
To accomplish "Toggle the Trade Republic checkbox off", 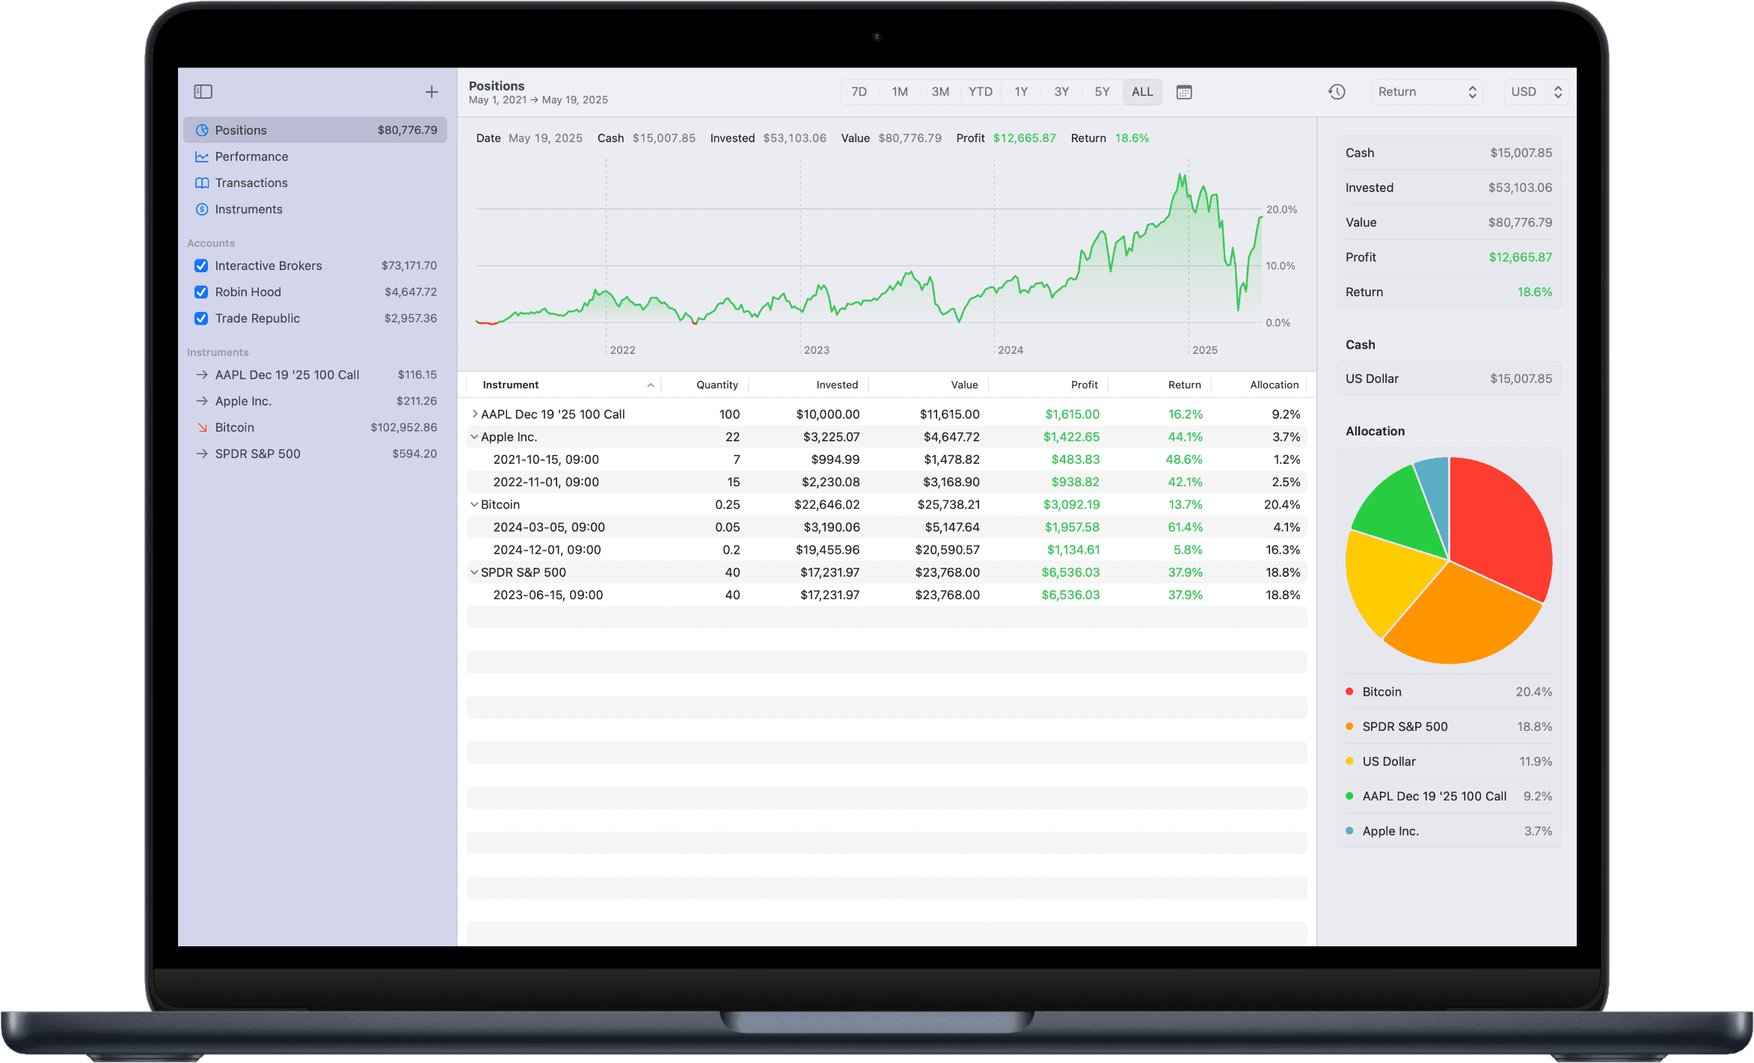I will click(200, 318).
